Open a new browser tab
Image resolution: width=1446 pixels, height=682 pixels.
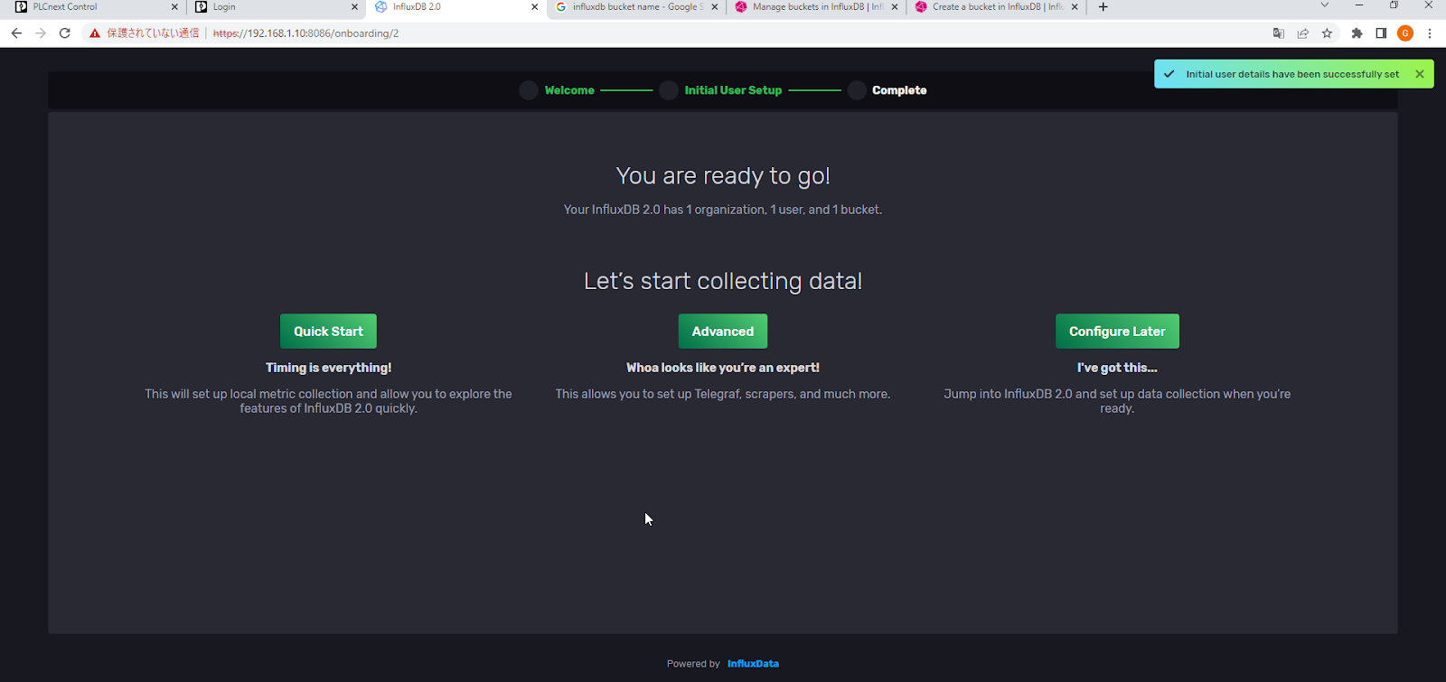tap(1103, 7)
